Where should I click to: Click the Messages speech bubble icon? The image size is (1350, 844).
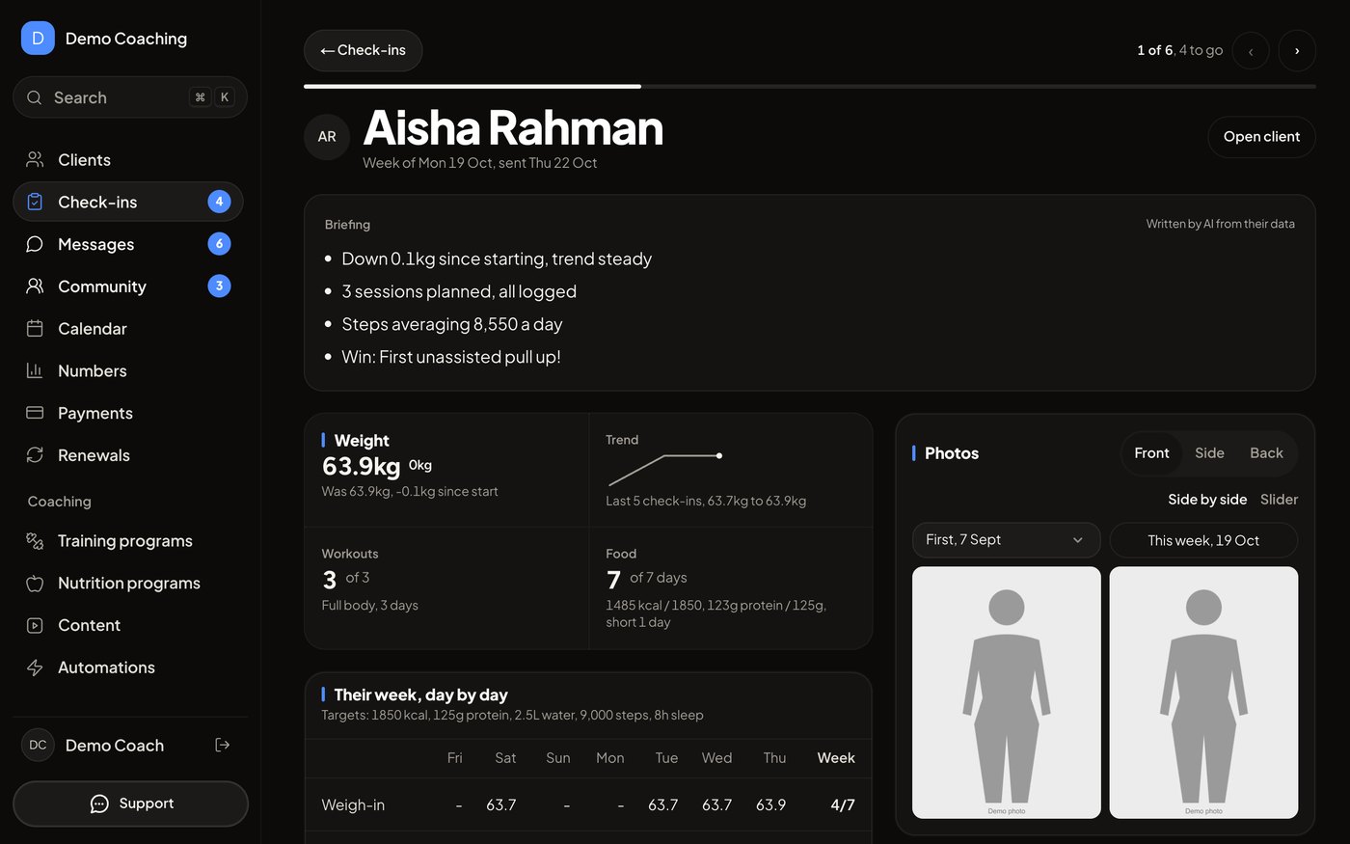tap(35, 244)
